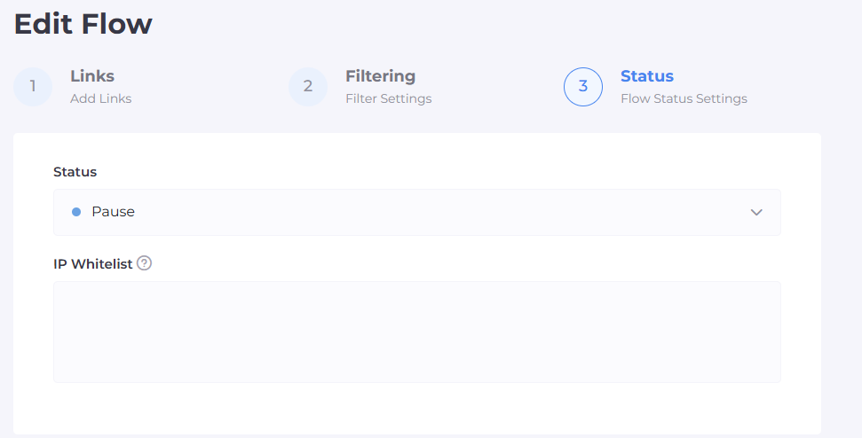Click the Edit Flow page heading
The image size is (862, 438).
tap(83, 24)
